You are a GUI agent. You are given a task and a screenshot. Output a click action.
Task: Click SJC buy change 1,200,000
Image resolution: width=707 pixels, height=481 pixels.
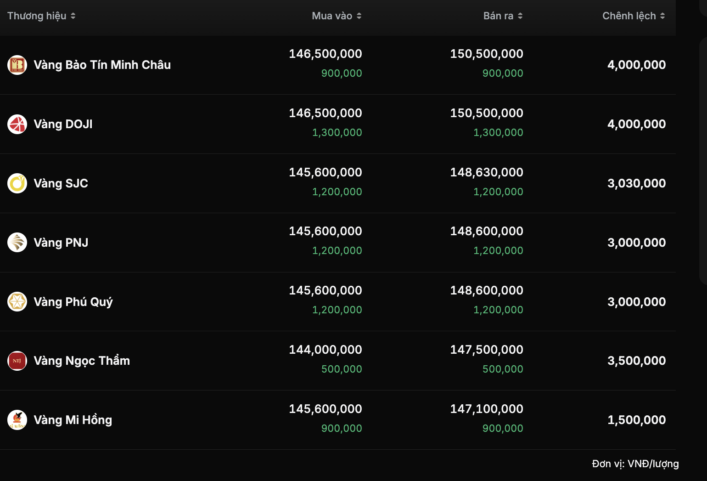pyautogui.click(x=337, y=192)
